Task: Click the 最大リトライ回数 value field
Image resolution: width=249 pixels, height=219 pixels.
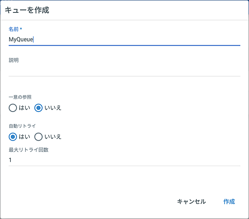Action: pos(124,160)
